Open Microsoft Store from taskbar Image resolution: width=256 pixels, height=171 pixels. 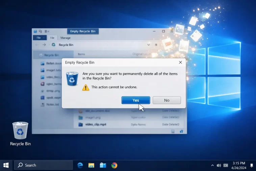[103, 166]
